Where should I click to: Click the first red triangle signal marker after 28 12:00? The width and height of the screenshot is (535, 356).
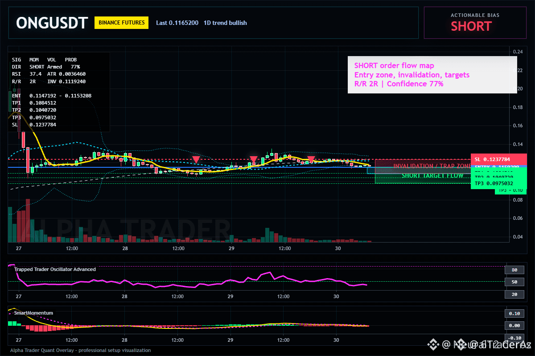point(196,159)
